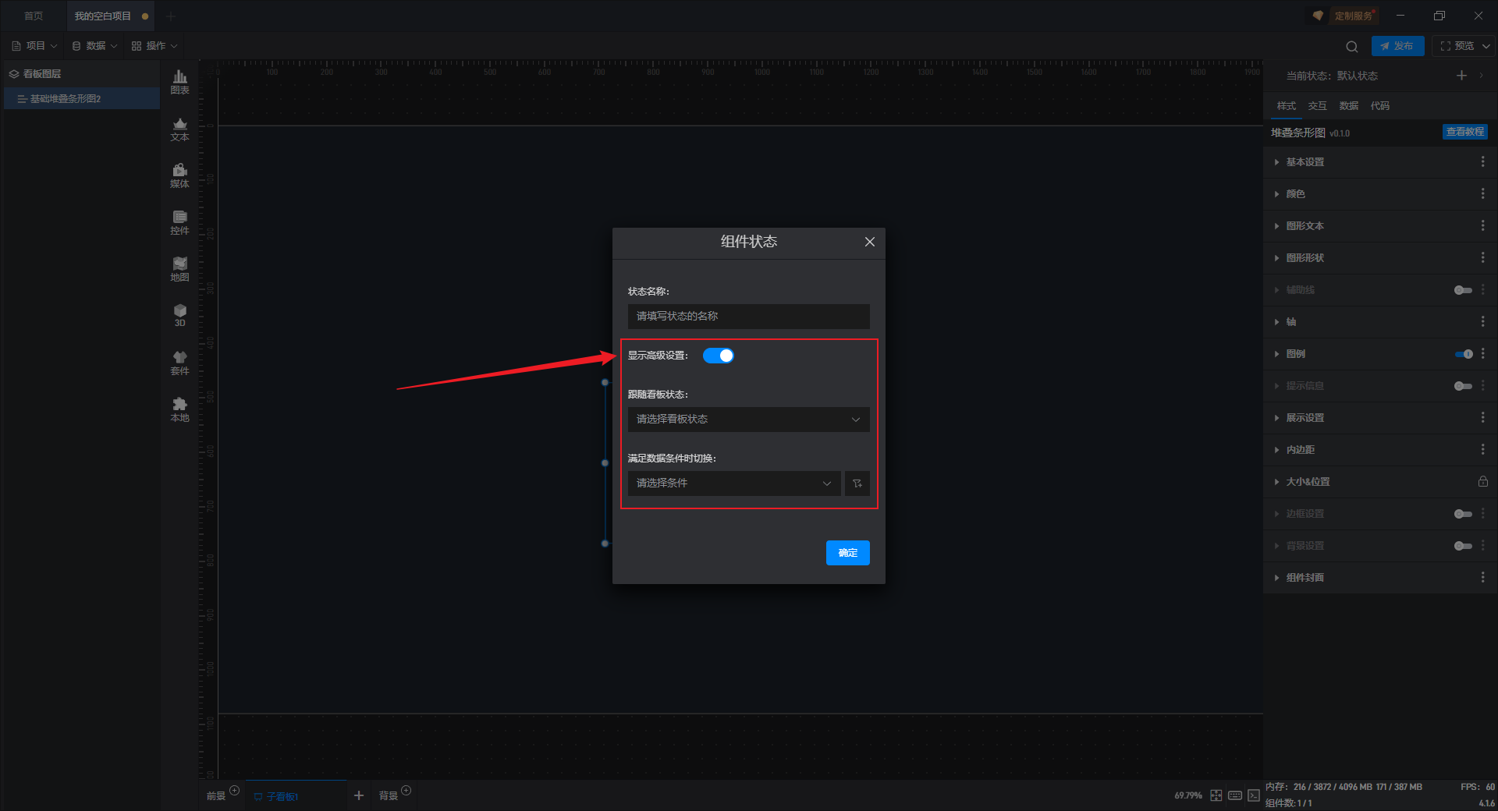The image size is (1498, 811).
Task: Disable the 图例 toggle
Action: click(1464, 354)
